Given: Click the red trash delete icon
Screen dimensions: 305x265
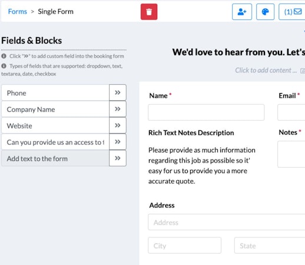Looking at the screenshot, I should click(x=149, y=12).
